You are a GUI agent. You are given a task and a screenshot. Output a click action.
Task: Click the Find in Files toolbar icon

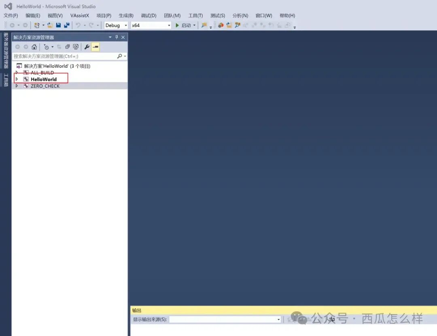[x=203, y=25]
